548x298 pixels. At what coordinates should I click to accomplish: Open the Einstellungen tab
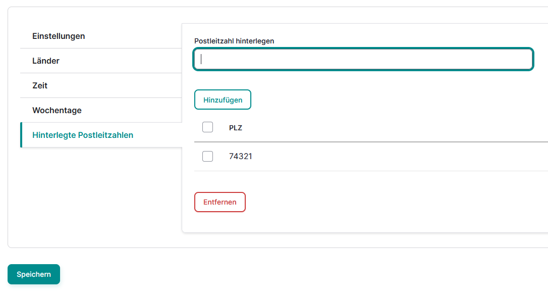pyautogui.click(x=59, y=36)
